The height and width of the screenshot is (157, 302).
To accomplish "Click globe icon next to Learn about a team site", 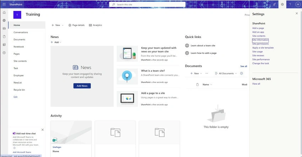I will click(x=187, y=45).
